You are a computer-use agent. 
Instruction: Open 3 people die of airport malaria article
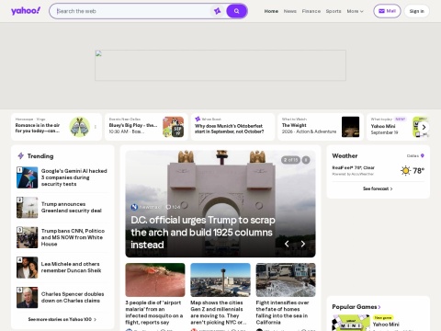[x=154, y=313]
